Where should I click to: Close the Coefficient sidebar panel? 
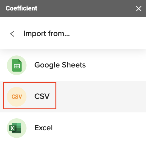[139, 9]
